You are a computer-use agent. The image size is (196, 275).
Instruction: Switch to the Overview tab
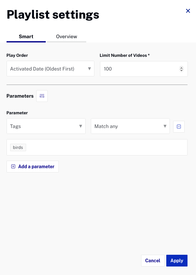click(x=67, y=37)
